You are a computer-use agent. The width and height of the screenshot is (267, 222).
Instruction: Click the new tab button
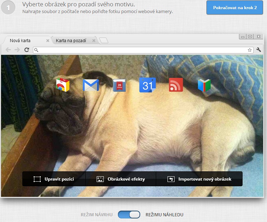(104, 40)
